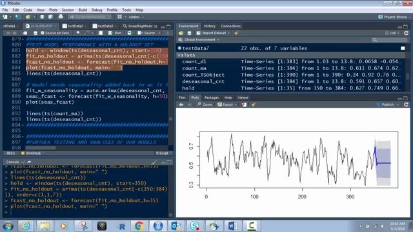
Task: Click the Zoom button in Plots
Action: [205, 104]
